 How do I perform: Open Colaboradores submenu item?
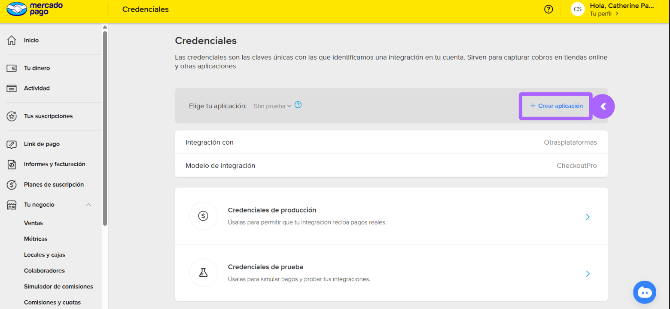pyautogui.click(x=44, y=271)
